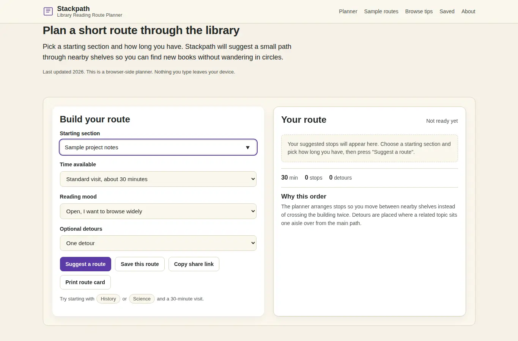Go to Sample routes page
This screenshot has width=518, height=341.
tap(381, 11)
